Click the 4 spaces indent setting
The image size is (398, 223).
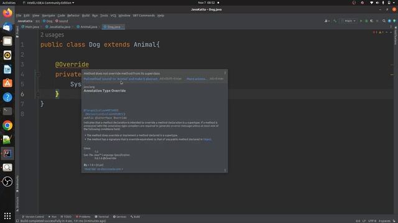tap(384, 221)
